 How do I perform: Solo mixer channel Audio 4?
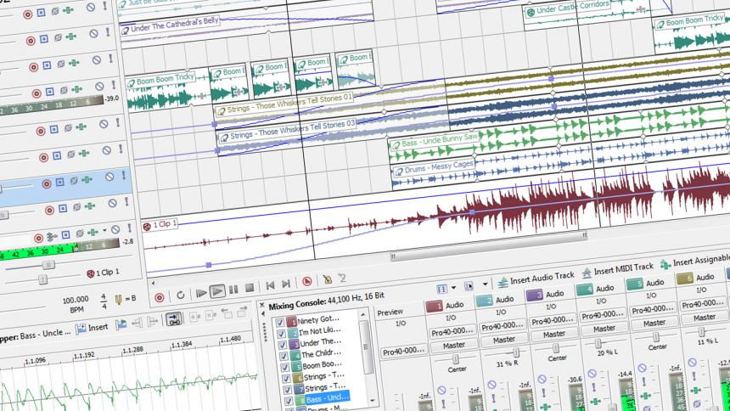pos(593,387)
